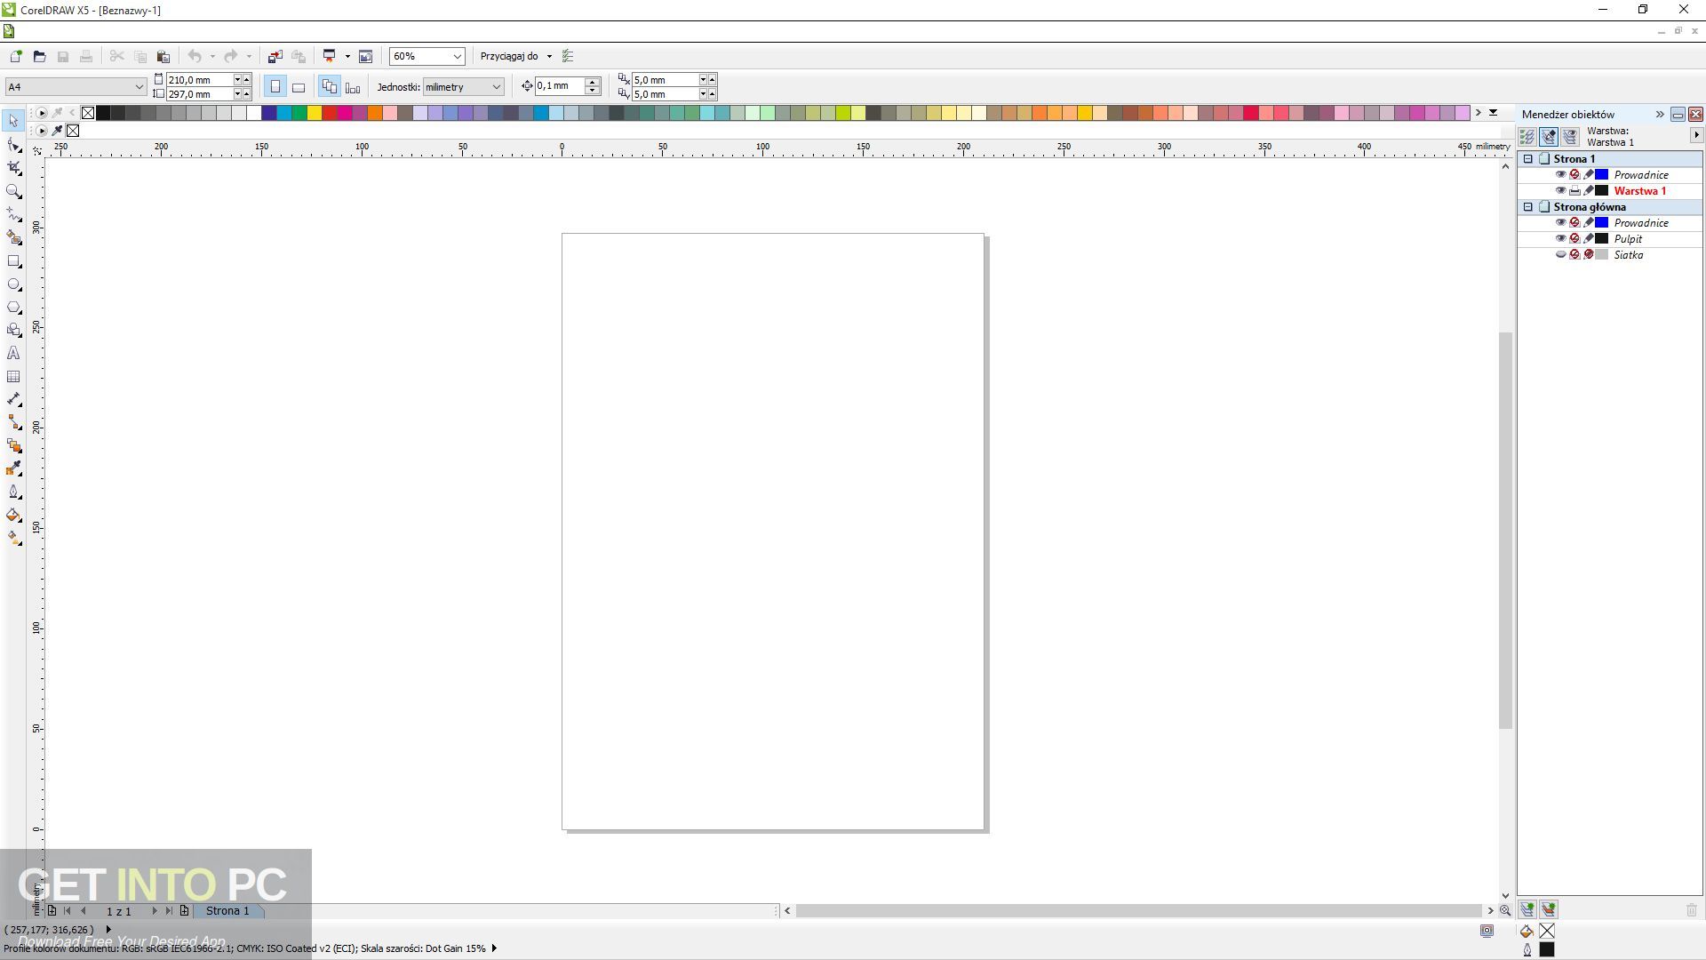The height and width of the screenshot is (960, 1706).
Task: Select the Table tool
Action: click(13, 377)
